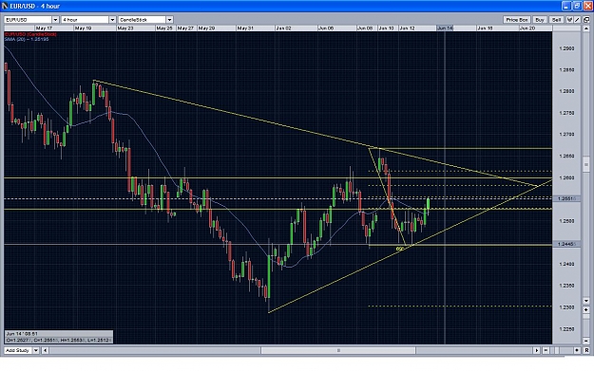The width and height of the screenshot is (594, 371).
Task: Click the EUR/USD (CandleStick) legend label
Action: tap(30, 34)
